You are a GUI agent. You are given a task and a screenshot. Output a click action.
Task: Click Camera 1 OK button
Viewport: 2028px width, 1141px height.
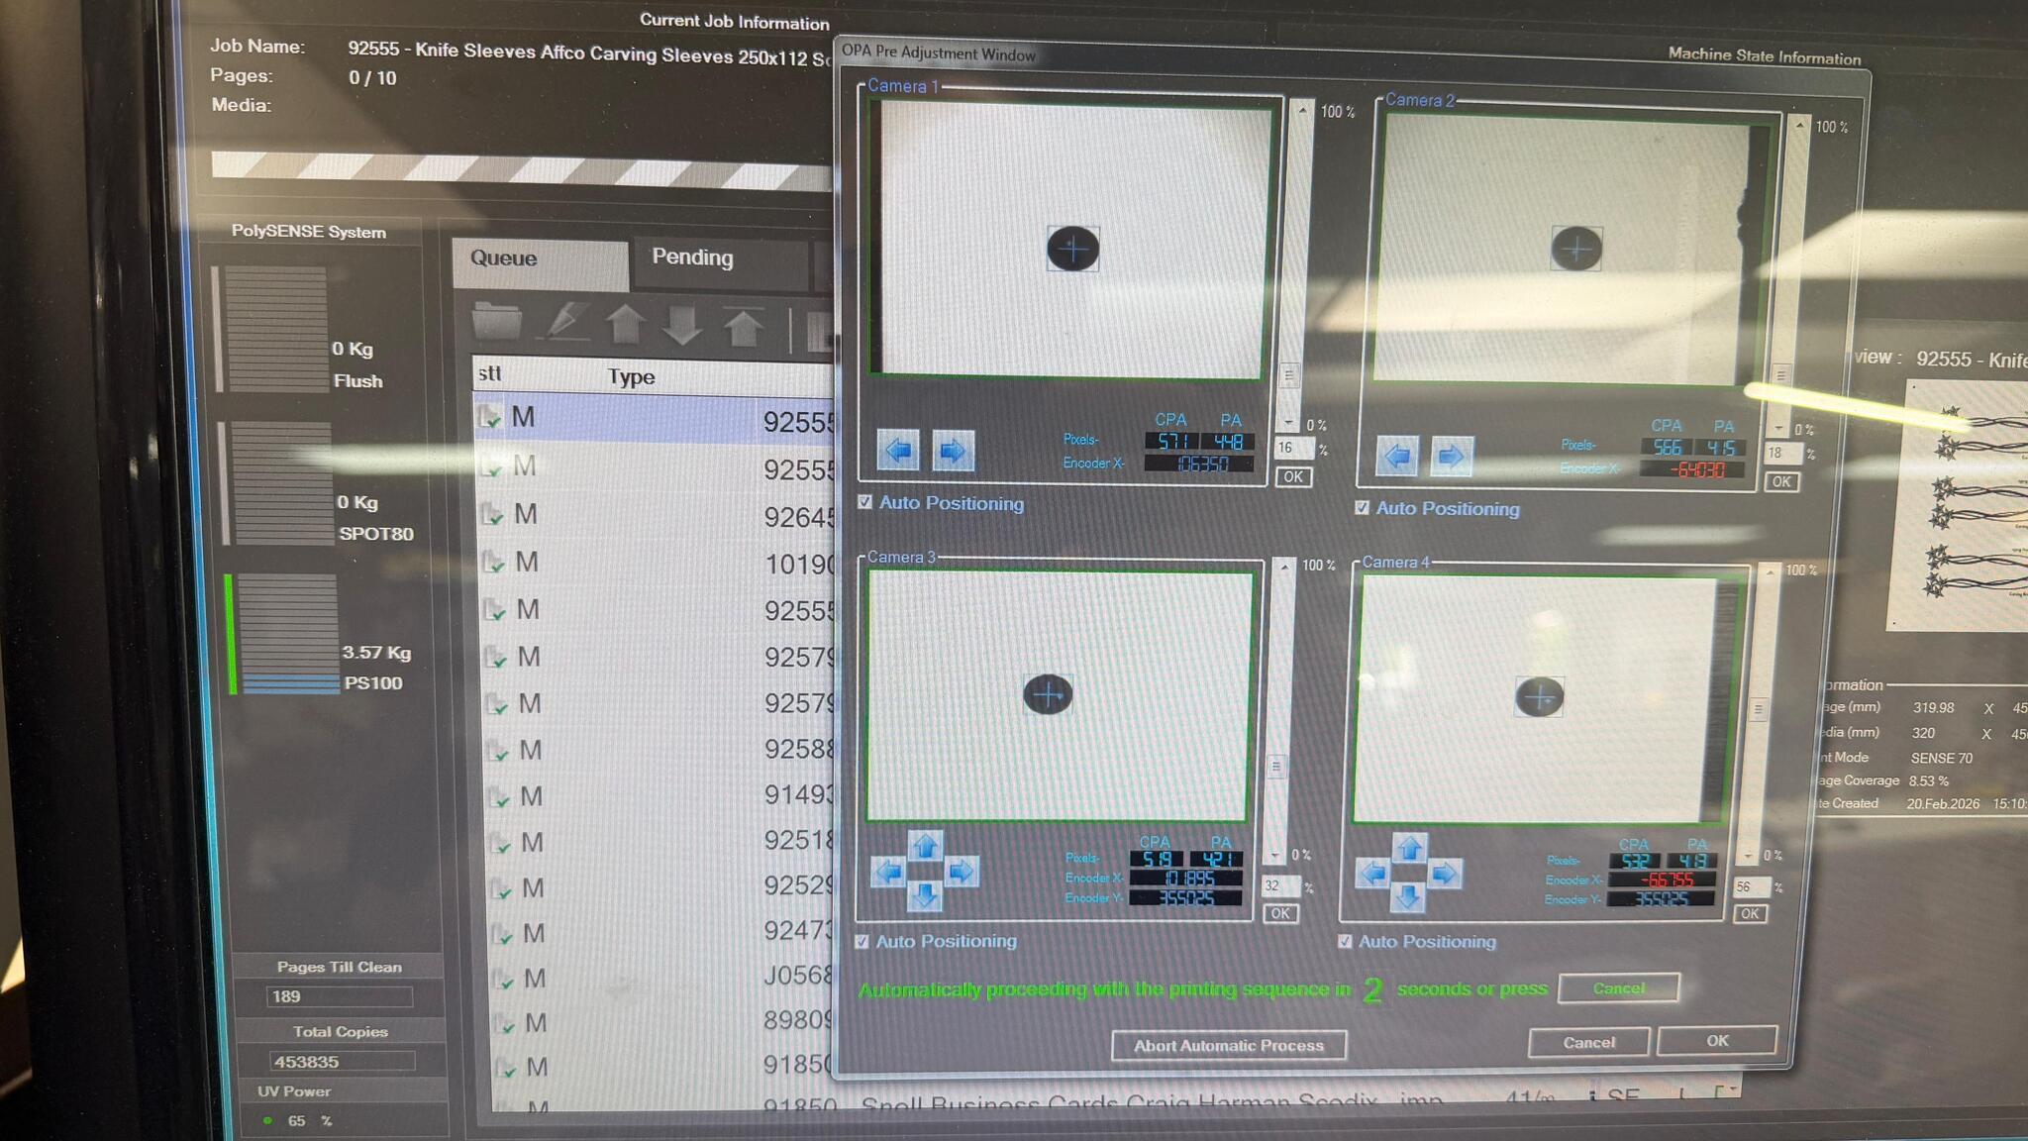1293,476
